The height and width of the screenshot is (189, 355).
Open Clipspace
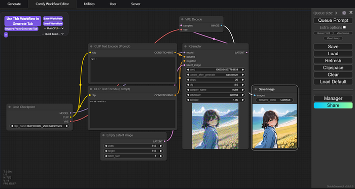(x=333, y=67)
